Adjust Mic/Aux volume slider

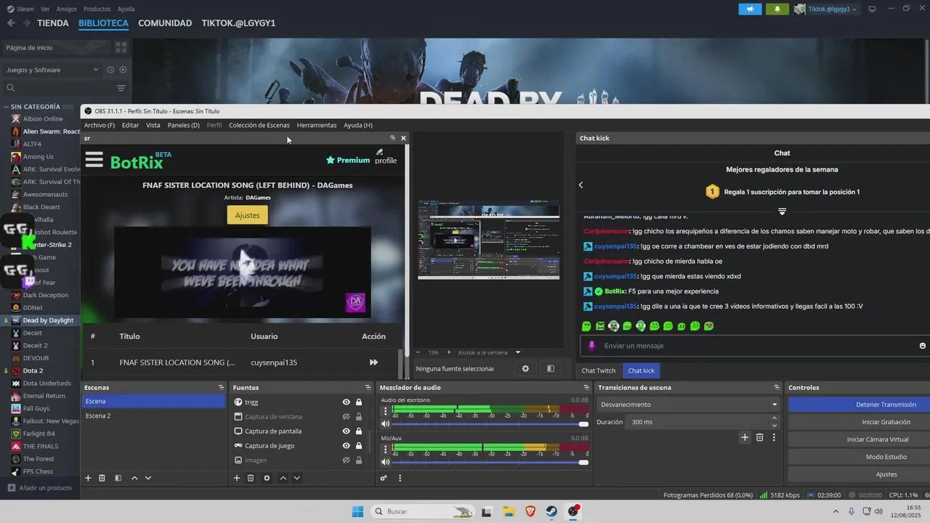point(490,462)
